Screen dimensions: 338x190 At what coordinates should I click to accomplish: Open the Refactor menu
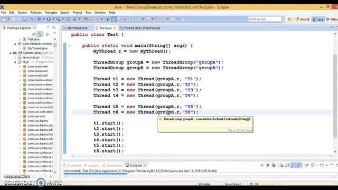[x=36, y=13]
